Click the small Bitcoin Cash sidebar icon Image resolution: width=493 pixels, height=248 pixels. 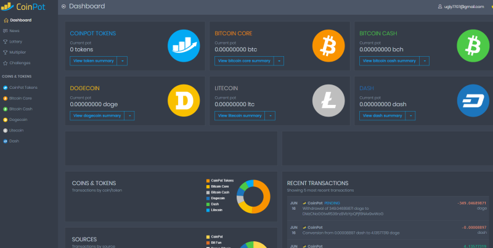[6, 109]
